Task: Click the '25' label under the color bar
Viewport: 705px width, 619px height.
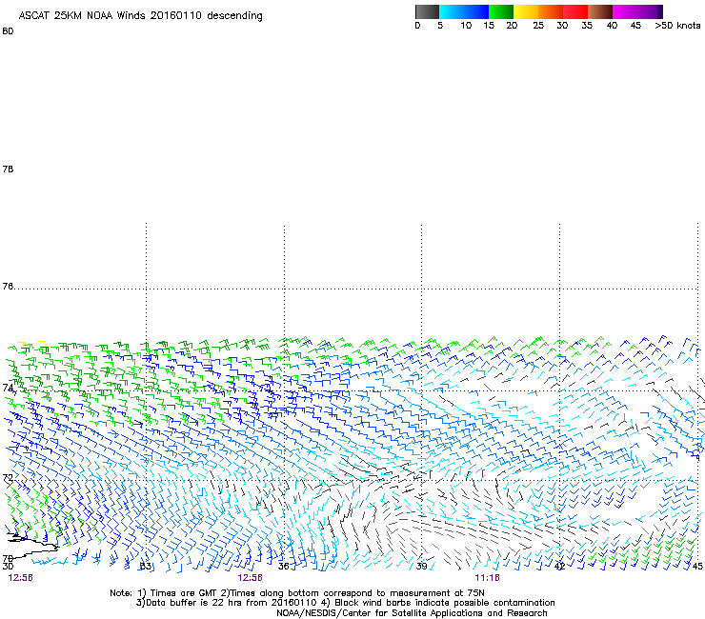Action: (x=538, y=26)
